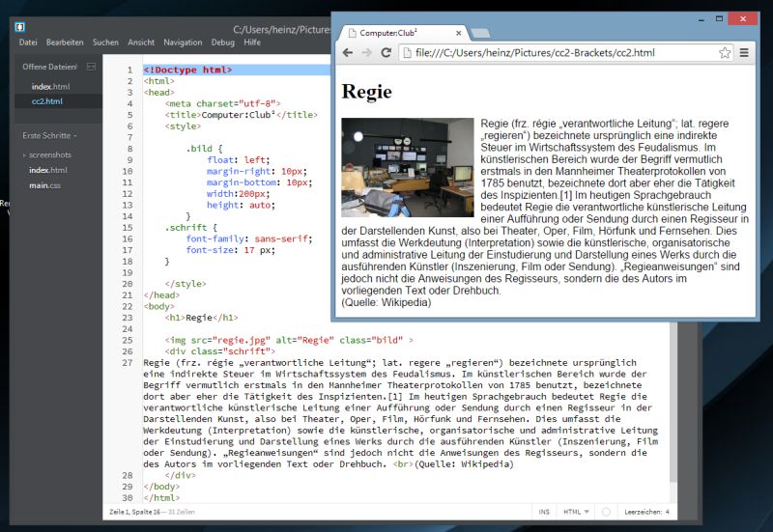Viewport: 773px width, 532px height.
Task: Click the split-view icon beside Offene Dateien
Action: [x=90, y=67]
